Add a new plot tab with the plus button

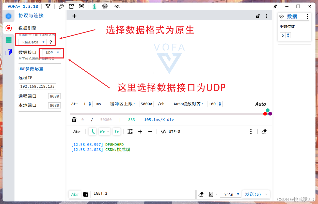[x=74, y=16]
